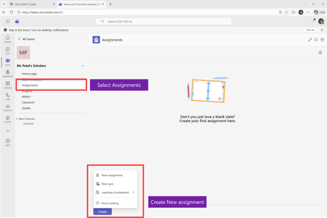
Task: Open Settings and more menu in Teams header
Action: tap(313, 21)
